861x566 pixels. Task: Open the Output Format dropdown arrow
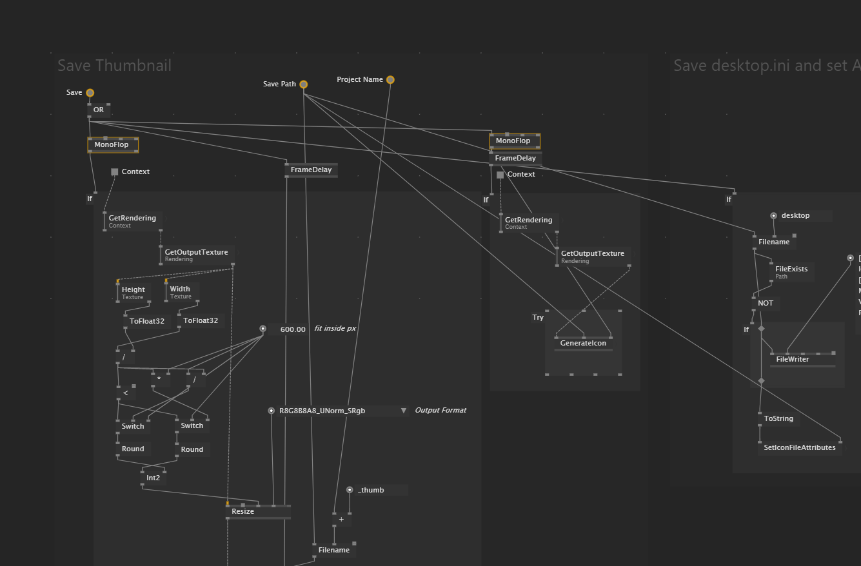pyautogui.click(x=404, y=411)
